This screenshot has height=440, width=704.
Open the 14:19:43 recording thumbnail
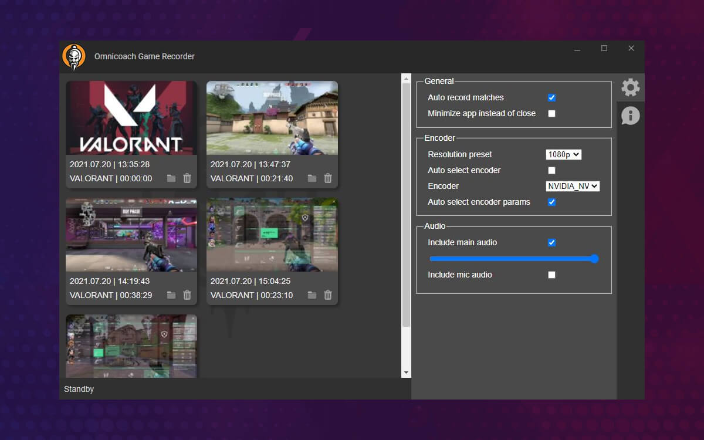click(131, 235)
